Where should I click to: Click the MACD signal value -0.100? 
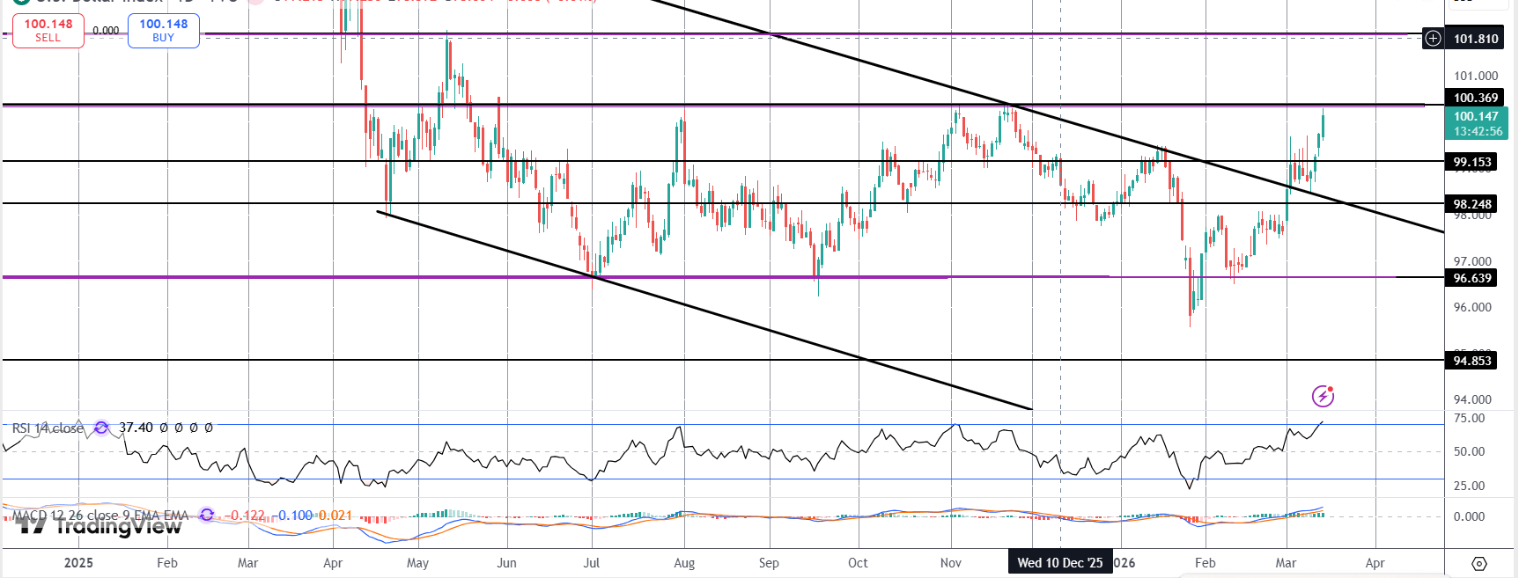point(292,516)
